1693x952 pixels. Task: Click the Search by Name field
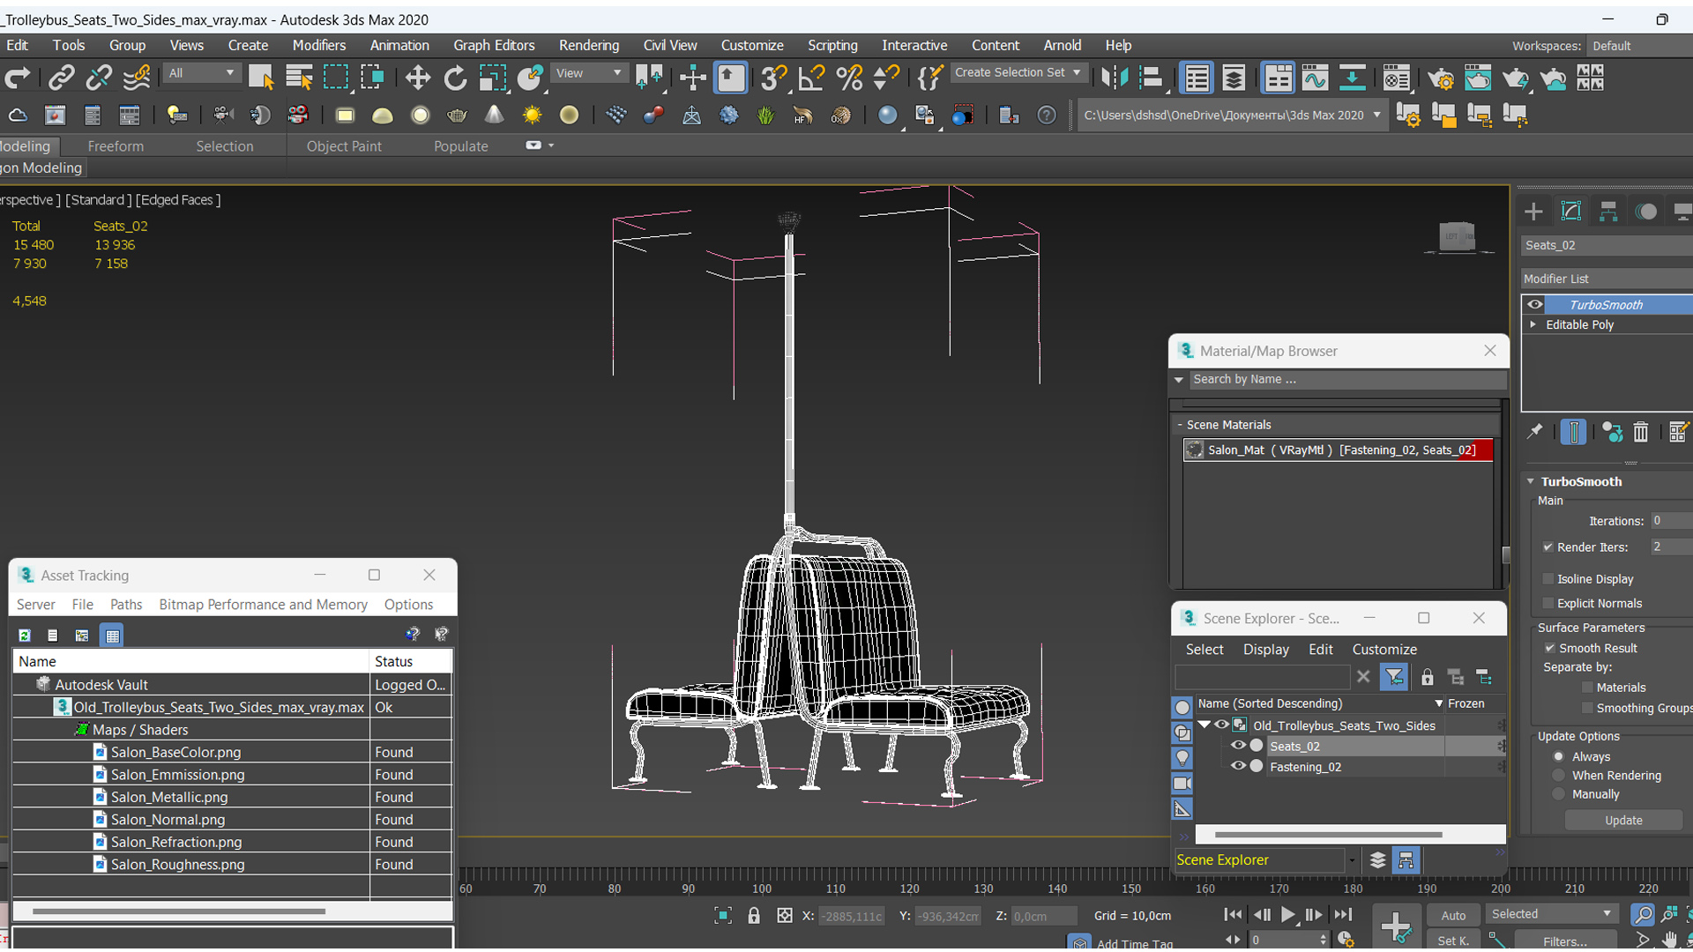[1347, 379]
